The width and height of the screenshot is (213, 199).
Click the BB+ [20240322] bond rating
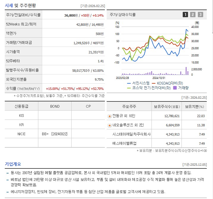(55, 134)
